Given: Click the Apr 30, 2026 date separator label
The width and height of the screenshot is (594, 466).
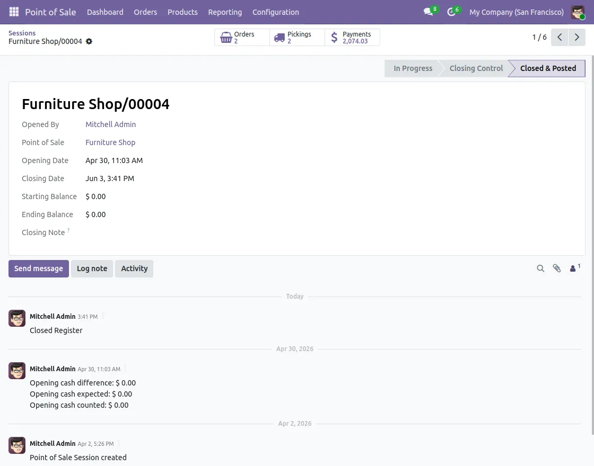Looking at the screenshot, I should (295, 349).
